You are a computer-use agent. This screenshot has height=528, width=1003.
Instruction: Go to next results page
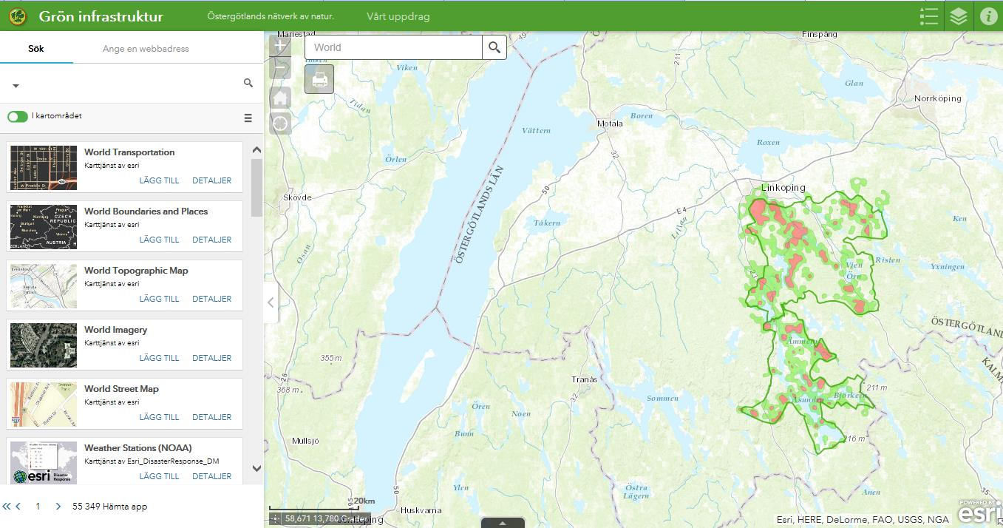(x=58, y=507)
